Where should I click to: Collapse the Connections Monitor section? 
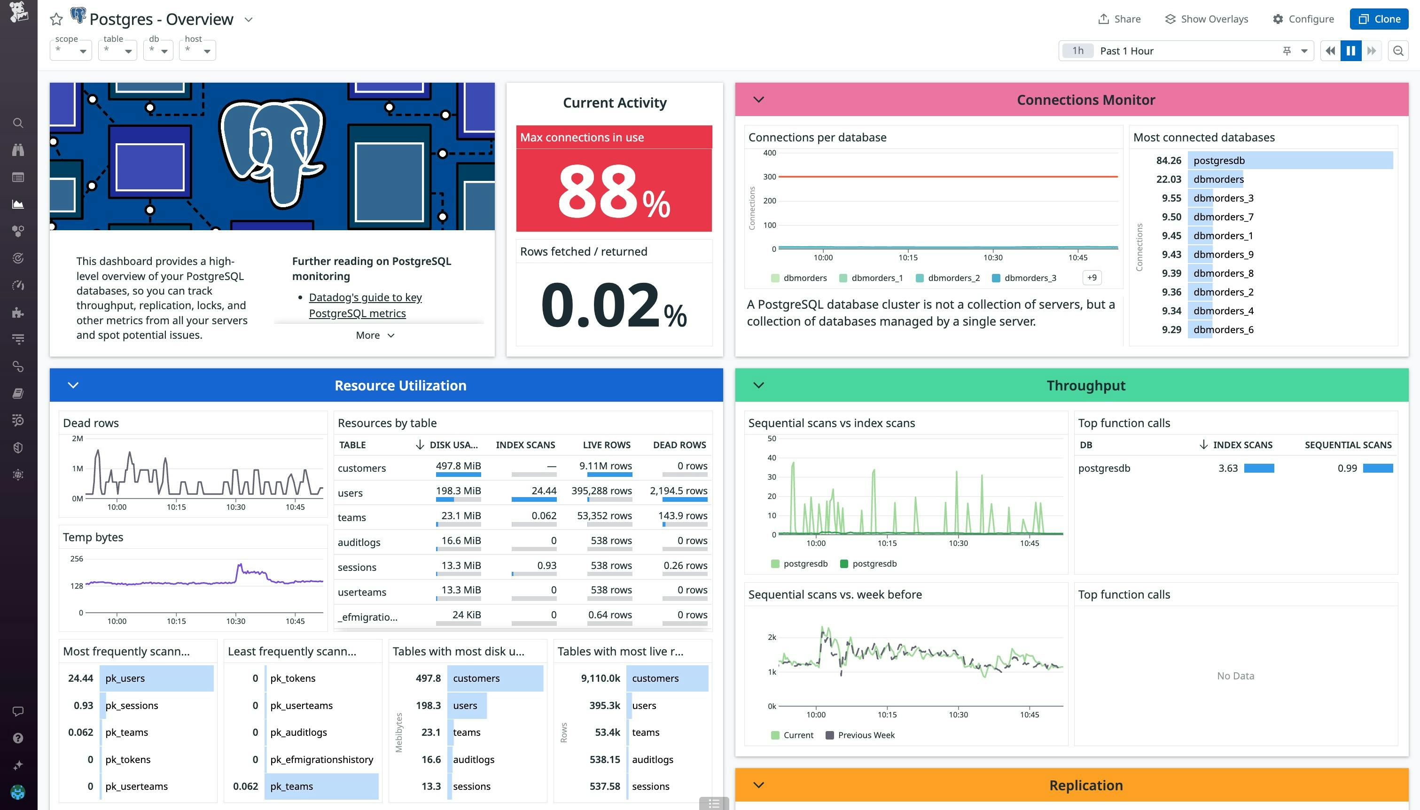(x=759, y=100)
